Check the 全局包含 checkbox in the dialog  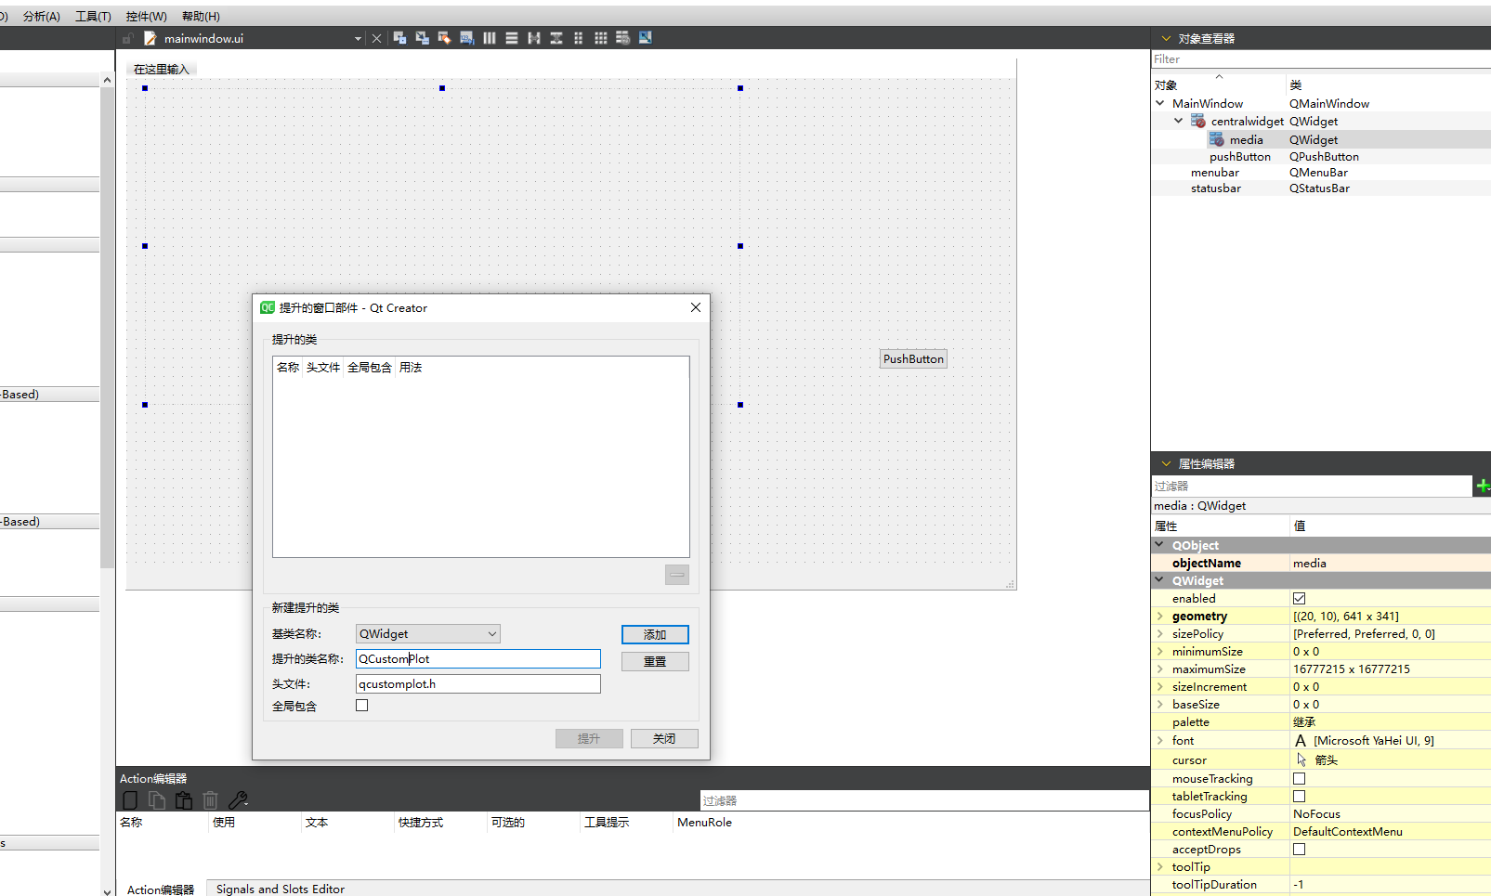click(x=362, y=706)
